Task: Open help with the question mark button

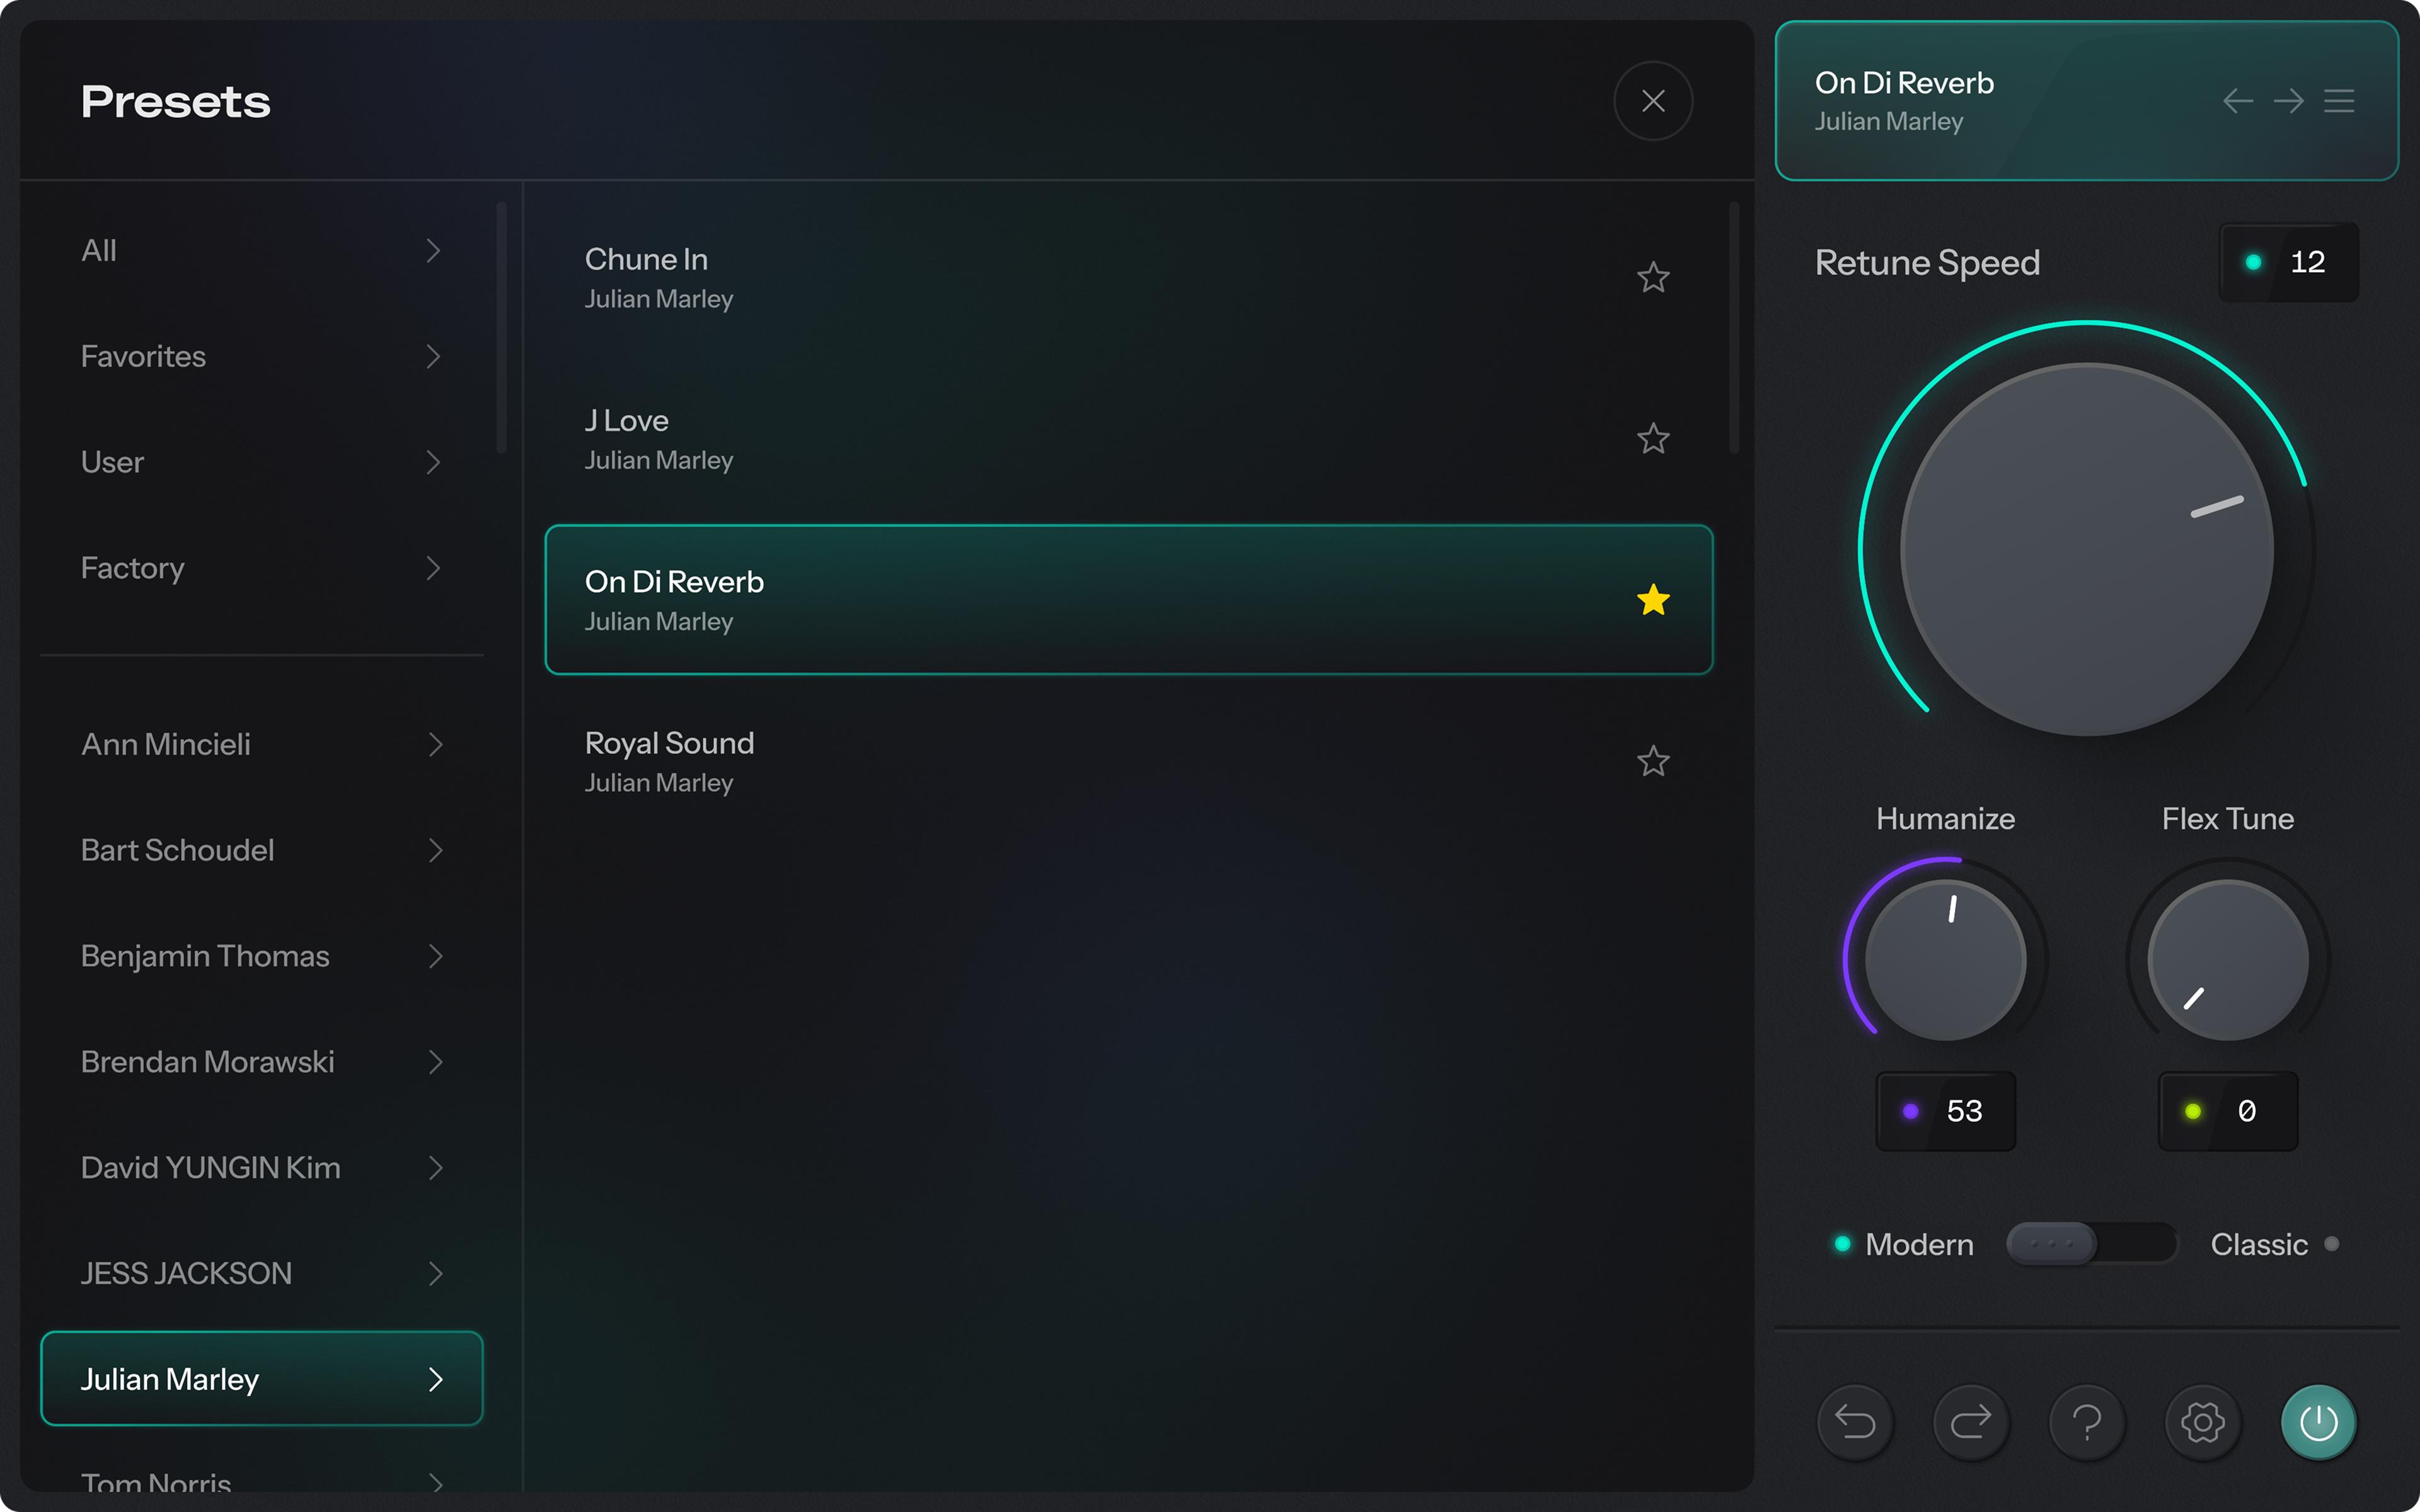Action: (2087, 1422)
